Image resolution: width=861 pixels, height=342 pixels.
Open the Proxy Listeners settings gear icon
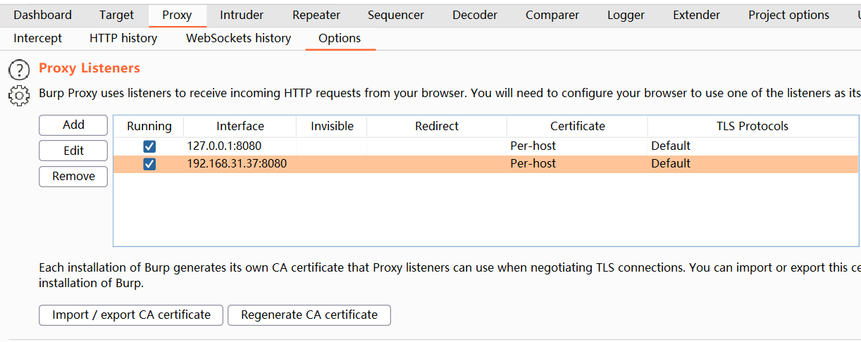coord(19,95)
